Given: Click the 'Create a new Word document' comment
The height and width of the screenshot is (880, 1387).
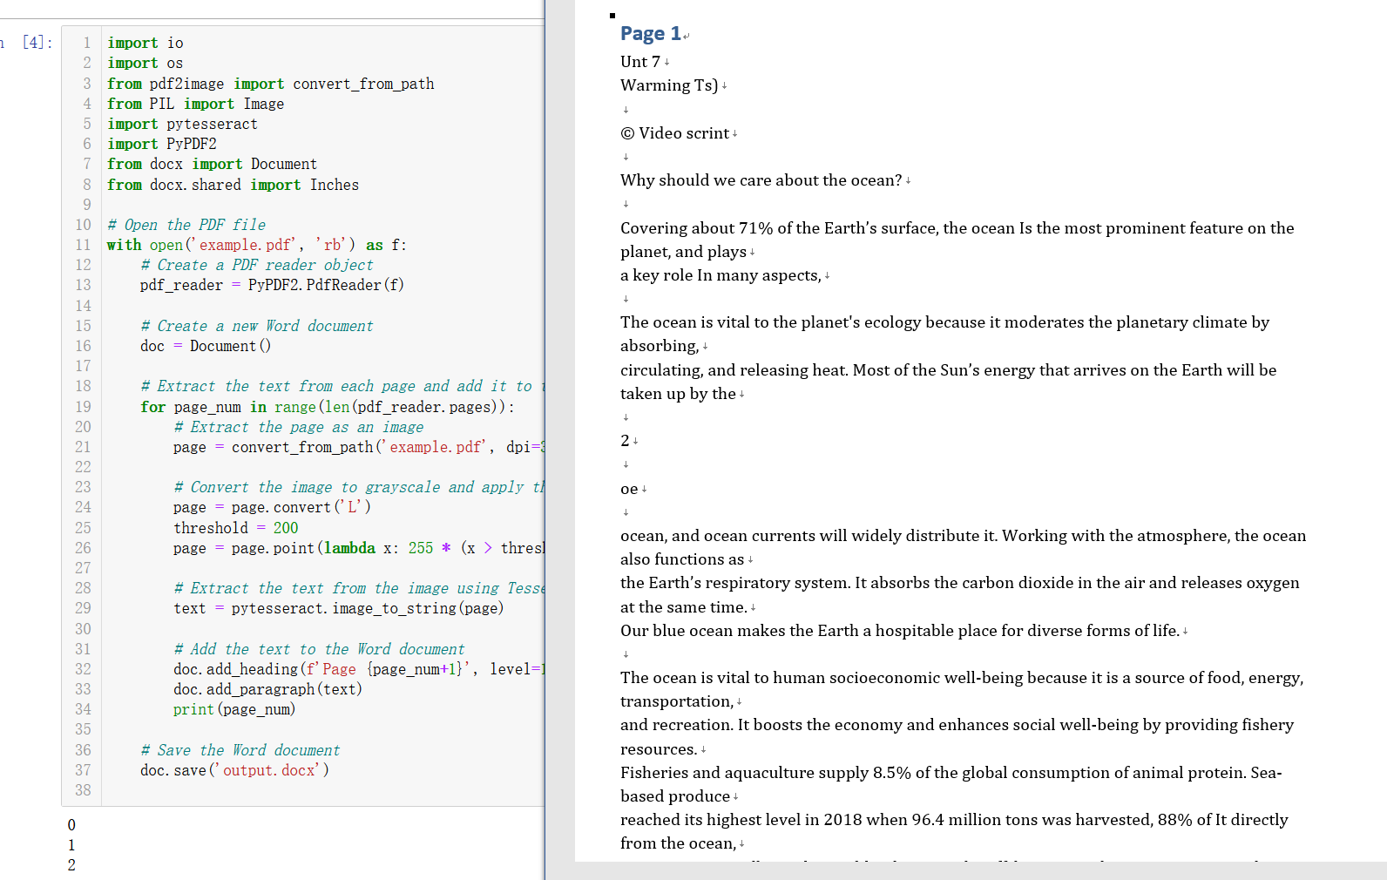Looking at the screenshot, I should [x=256, y=326].
